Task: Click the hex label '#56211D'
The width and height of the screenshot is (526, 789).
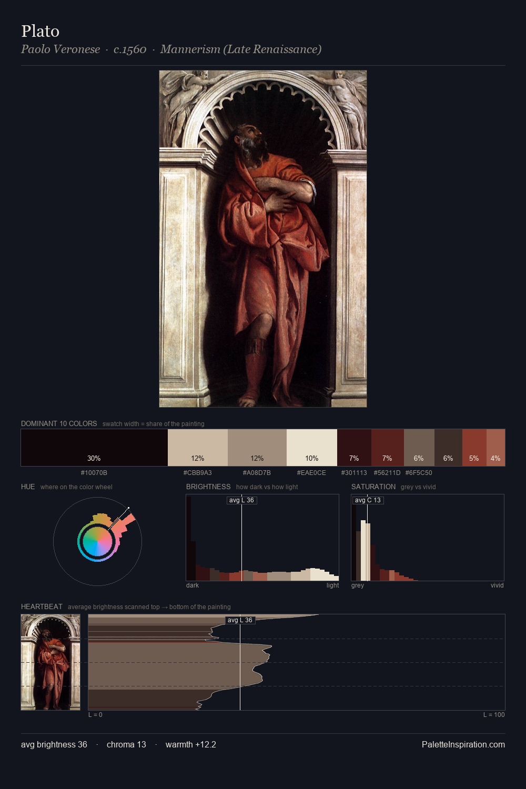Action: [x=387, y=473]
